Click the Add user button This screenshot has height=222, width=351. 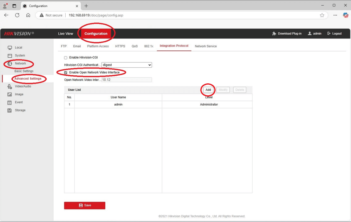pyautogui.click(x=208, y=90)
